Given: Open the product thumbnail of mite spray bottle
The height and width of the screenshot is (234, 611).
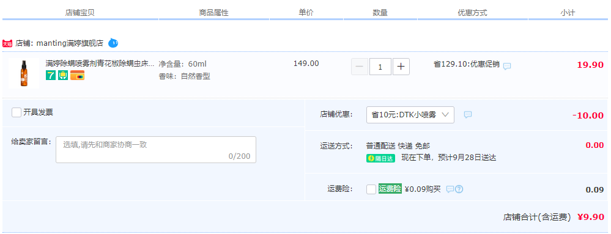Looking at the screenshot, I should tap(24, 73).
